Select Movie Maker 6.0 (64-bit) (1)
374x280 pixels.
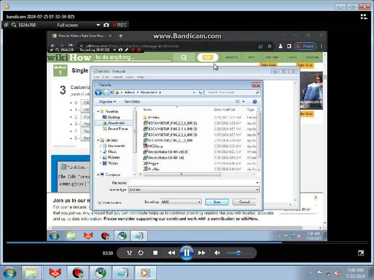[x=166, y=152]
